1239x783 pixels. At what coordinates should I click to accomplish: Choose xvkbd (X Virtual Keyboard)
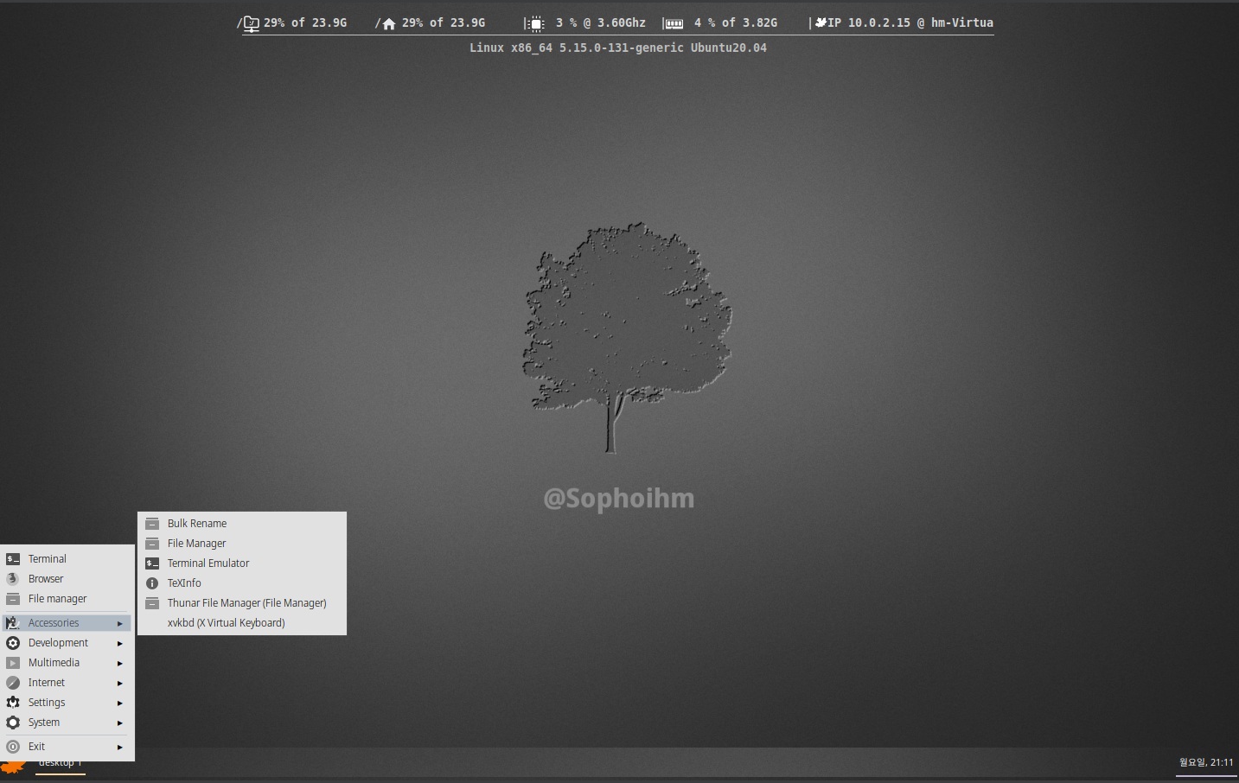click(226, 623)
